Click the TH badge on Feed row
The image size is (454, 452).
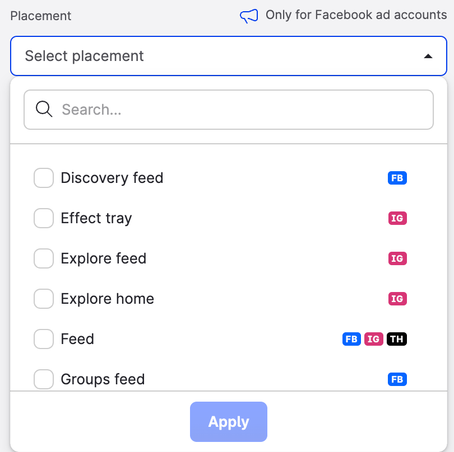397,339
